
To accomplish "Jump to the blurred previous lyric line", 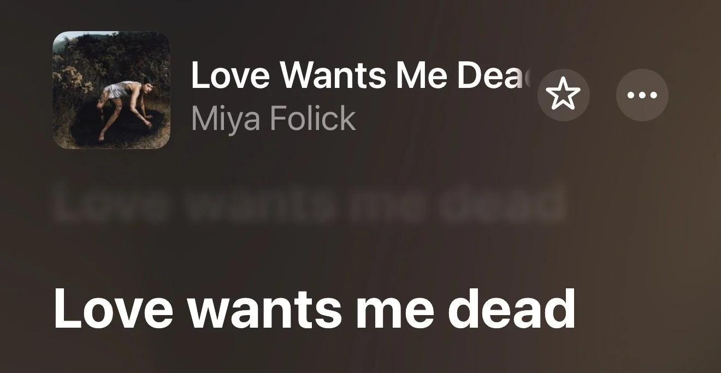I will 309,204.
